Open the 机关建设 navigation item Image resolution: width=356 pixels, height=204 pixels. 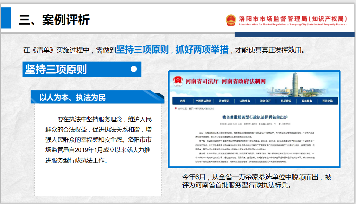click(286, 101)
